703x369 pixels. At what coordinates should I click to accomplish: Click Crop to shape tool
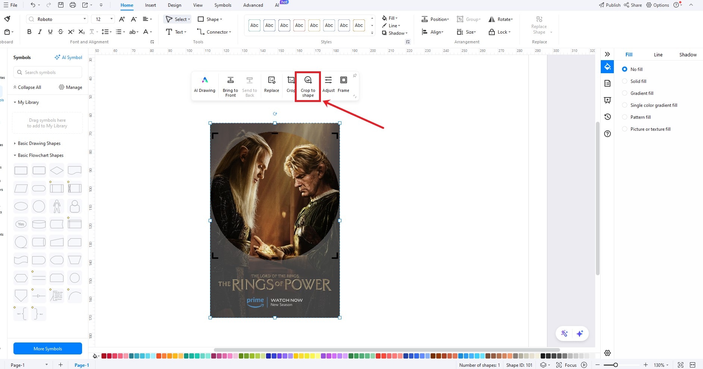click(308, 87)
